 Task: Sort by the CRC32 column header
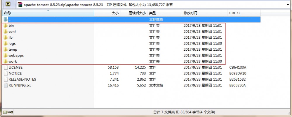[244, 13]
